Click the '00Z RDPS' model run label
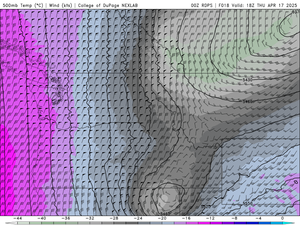This screenshot has width=300, height=225. (202, 5)
